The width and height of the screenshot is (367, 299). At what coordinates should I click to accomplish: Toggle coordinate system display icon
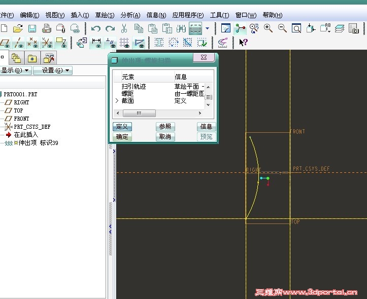point(47,43)
